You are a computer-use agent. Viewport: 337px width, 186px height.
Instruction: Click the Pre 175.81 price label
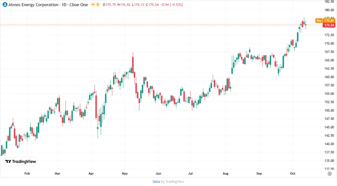click(x=325, y=21)
